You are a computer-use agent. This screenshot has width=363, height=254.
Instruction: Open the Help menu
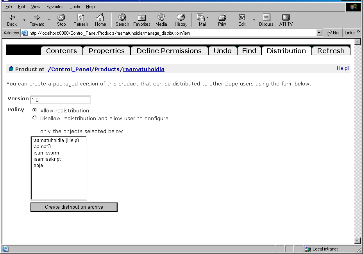point(90,7)
